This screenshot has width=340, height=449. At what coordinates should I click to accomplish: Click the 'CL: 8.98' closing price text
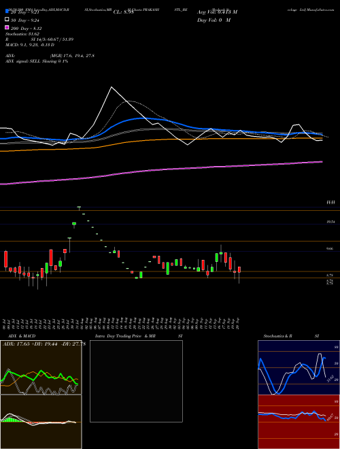point(123,12)
